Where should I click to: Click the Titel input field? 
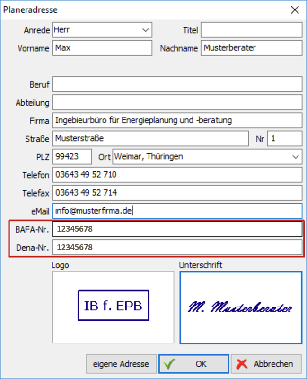tap(251, 30)
